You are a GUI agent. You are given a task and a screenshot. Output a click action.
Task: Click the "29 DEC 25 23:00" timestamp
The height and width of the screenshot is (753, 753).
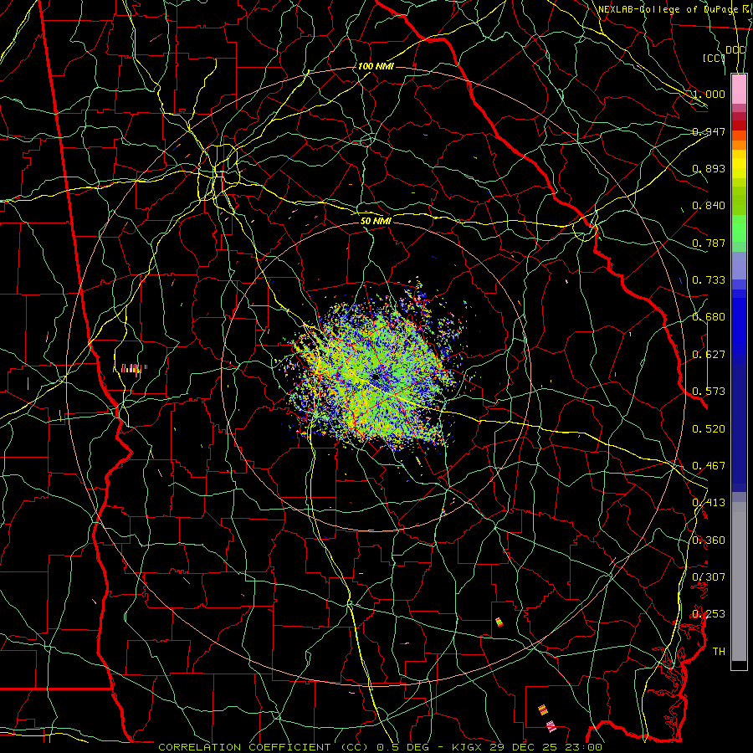coord(546,747)
